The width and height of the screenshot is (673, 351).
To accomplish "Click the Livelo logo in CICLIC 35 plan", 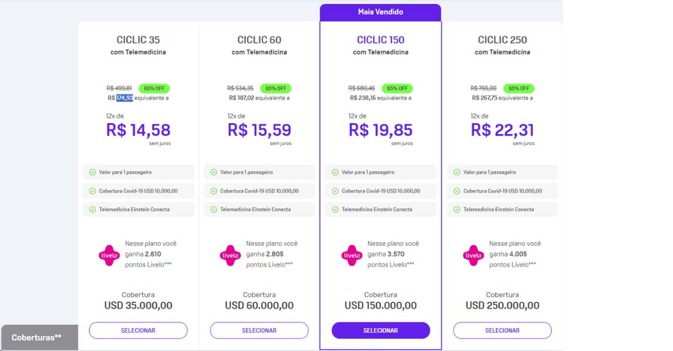I will point(109,255).
